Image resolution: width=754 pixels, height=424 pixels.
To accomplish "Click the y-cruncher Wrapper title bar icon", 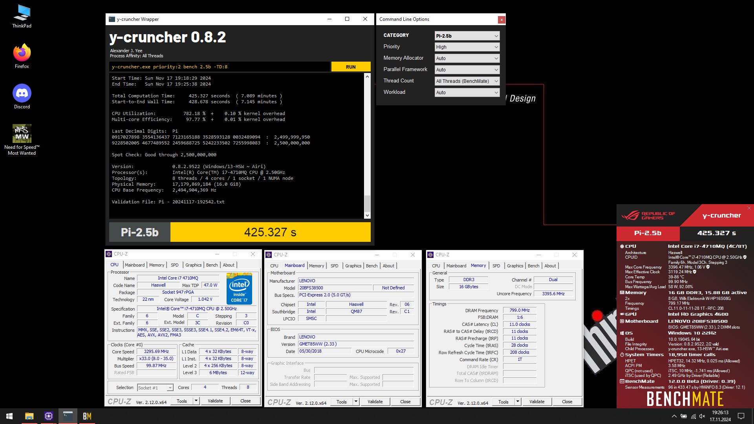I will click(112, 19).
